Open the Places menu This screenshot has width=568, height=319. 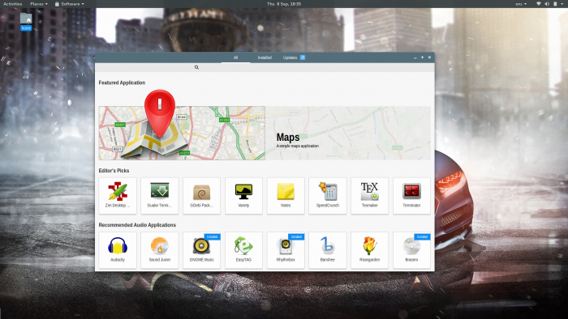tap(39, 3)
